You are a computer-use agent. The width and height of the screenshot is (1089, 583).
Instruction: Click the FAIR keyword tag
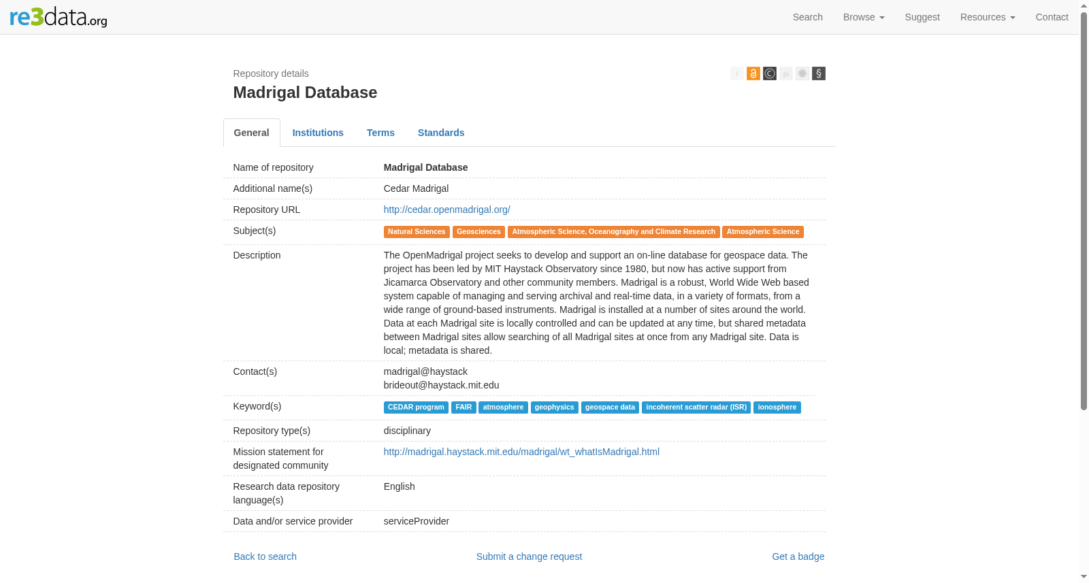click(464, 407)
